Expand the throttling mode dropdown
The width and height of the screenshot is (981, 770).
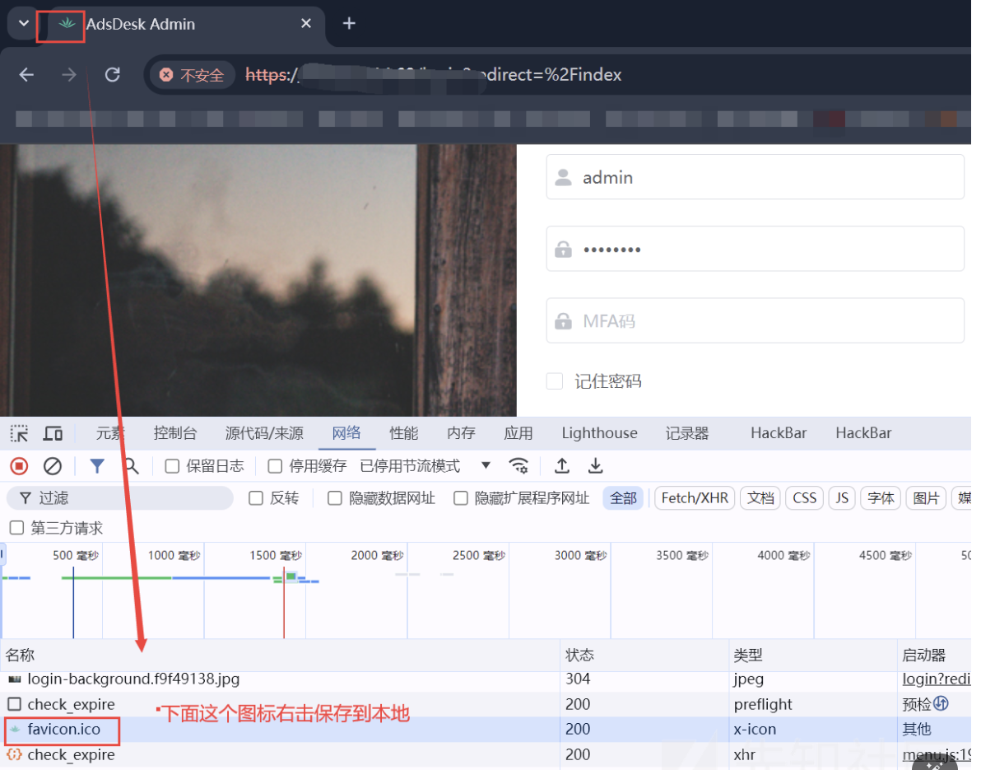click(x=486, y=466)
